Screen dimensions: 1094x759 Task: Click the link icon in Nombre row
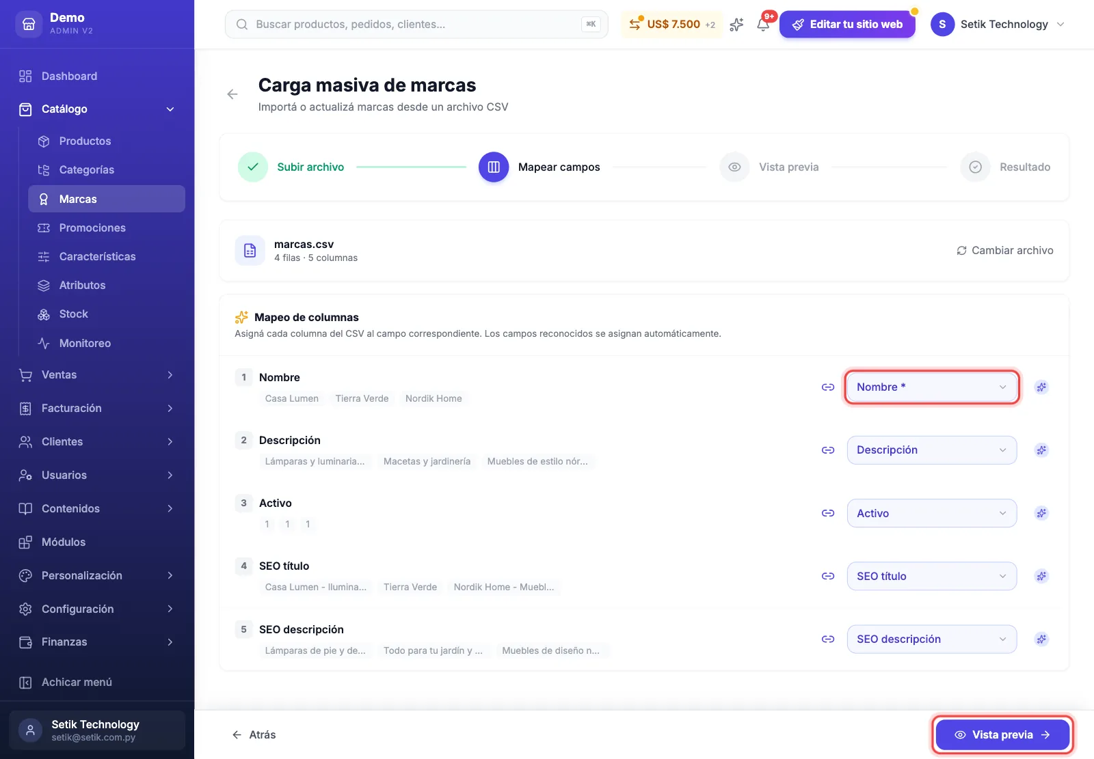(x=828, y=387)
